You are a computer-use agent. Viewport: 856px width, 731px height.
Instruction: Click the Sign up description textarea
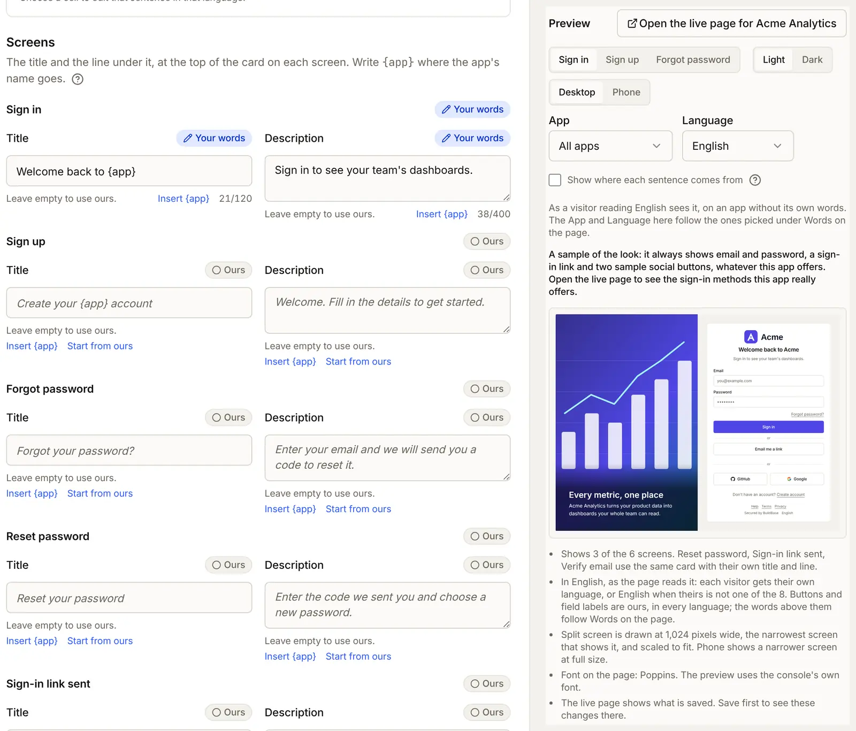click(x=387, y=310)
